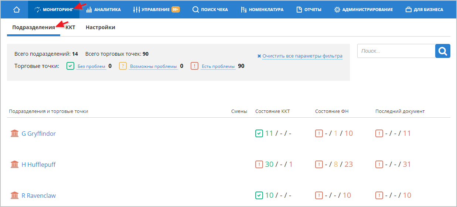
Task: Toggle the yellow 'Возможны проблемы' filter icon
Action: [123, 66]
